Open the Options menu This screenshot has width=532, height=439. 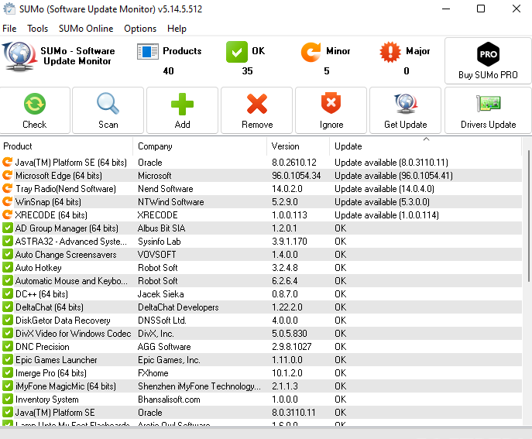click(140, 29)
